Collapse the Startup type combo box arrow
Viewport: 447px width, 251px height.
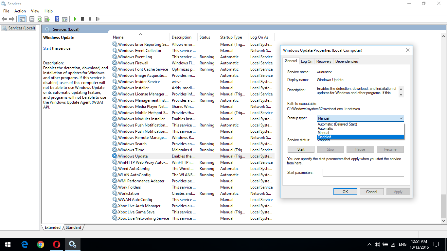tap(401, 118)
